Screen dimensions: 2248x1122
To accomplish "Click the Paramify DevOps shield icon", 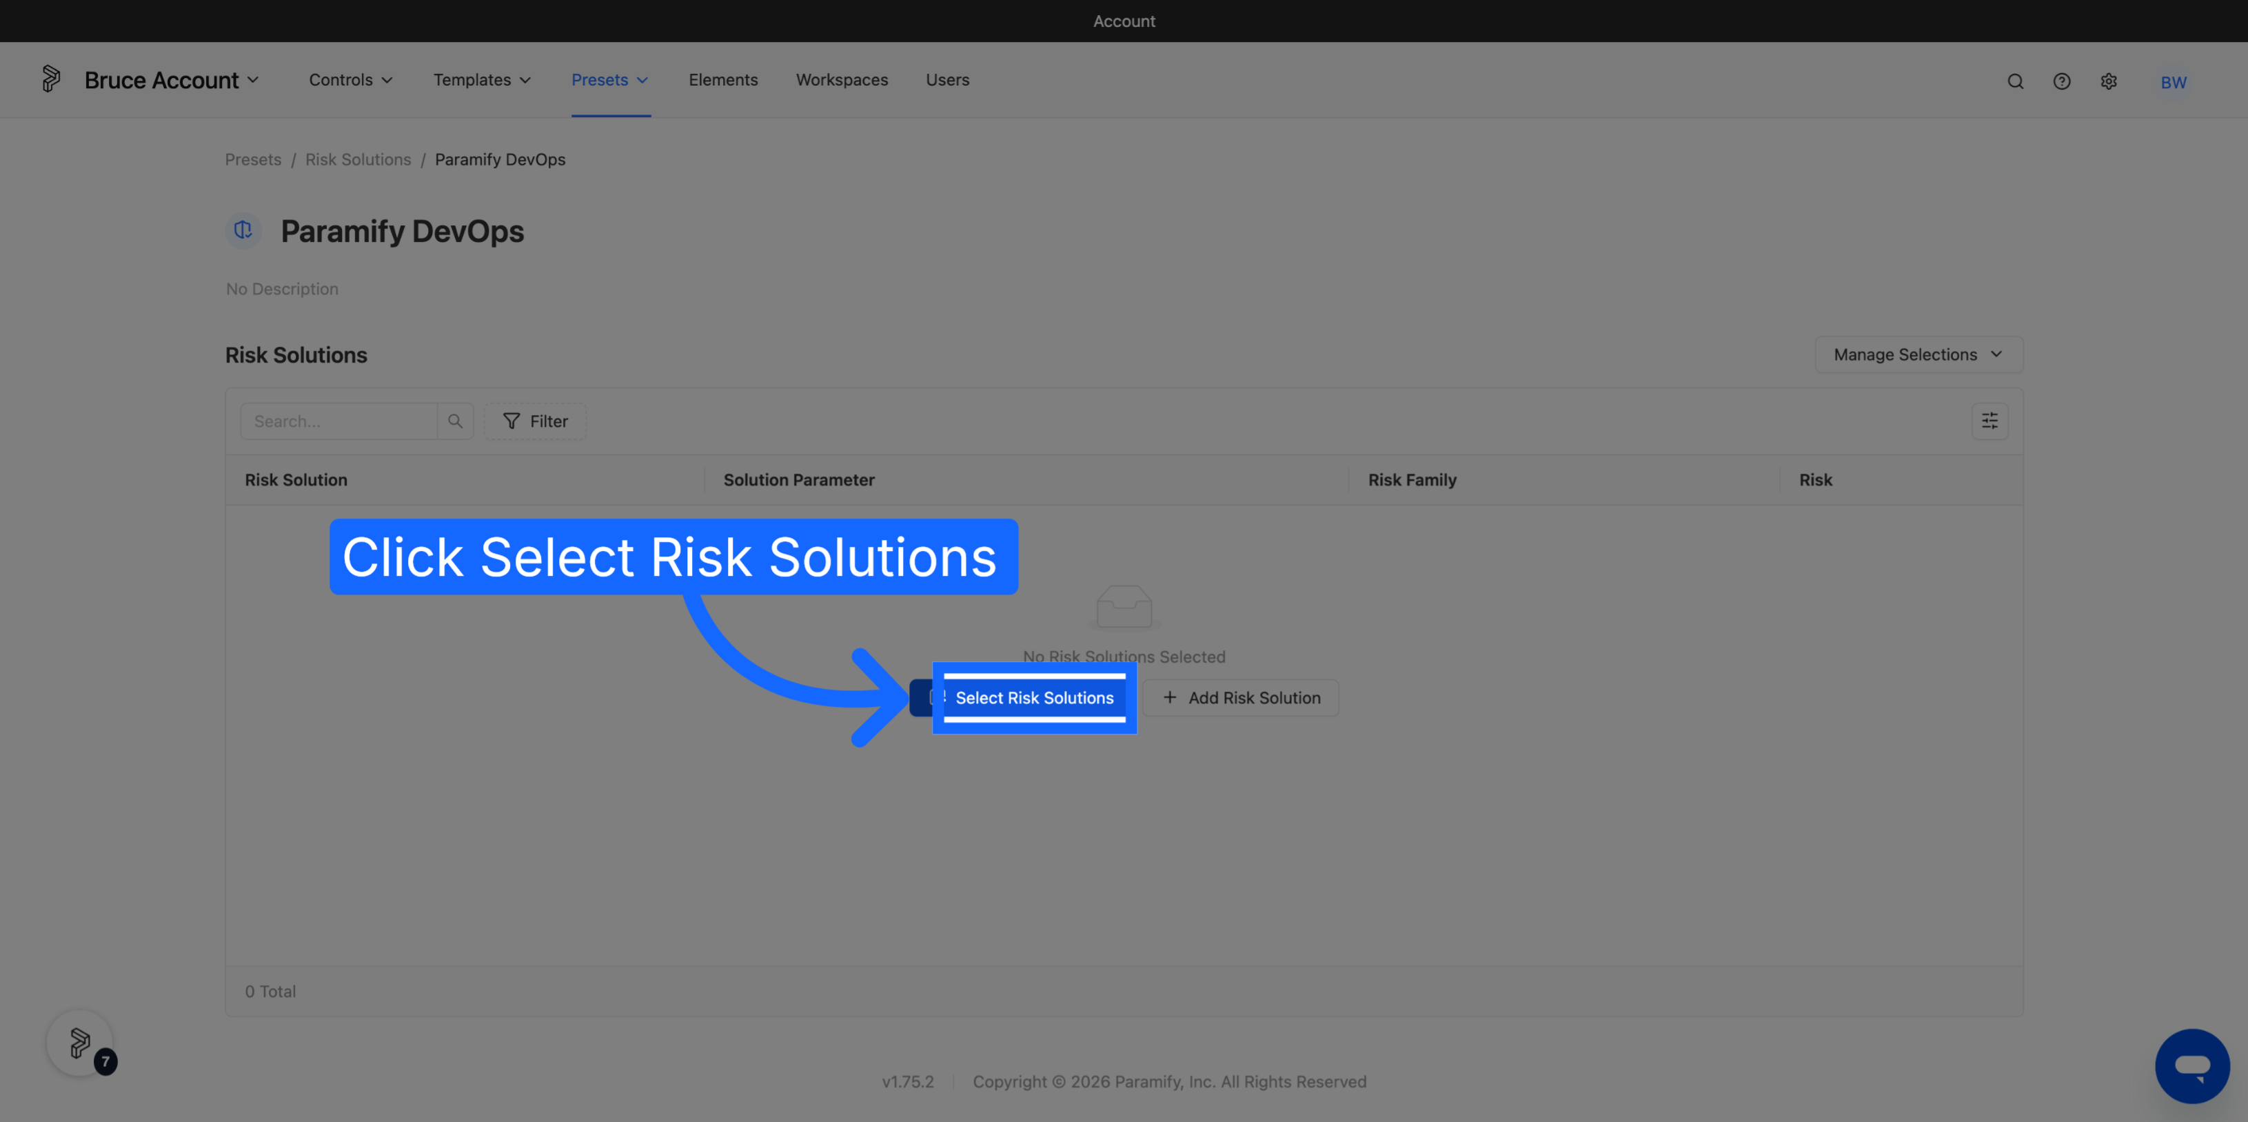I will (x=243, y=230).
